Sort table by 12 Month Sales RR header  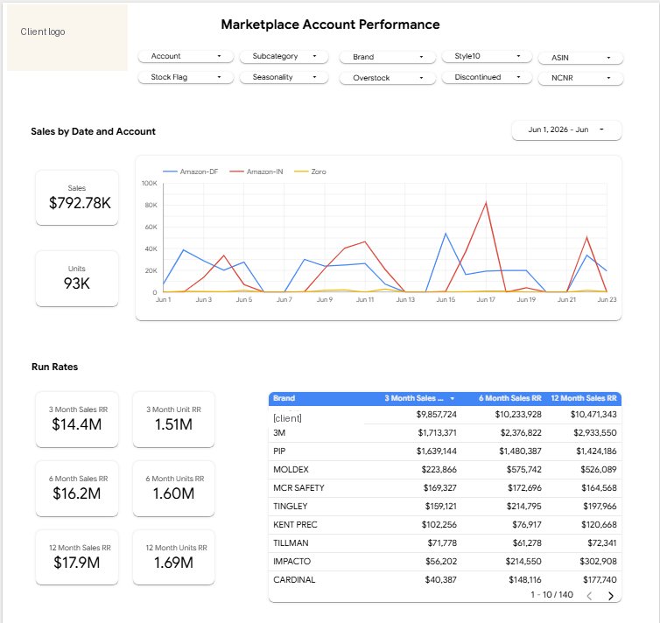[583, 398]
